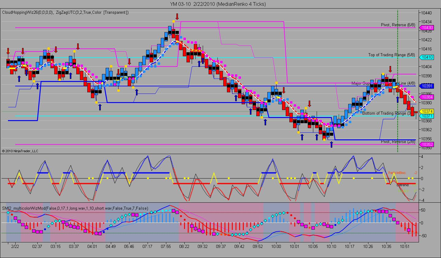Click the 10430 magenta price marker

(x=427, y=28)
